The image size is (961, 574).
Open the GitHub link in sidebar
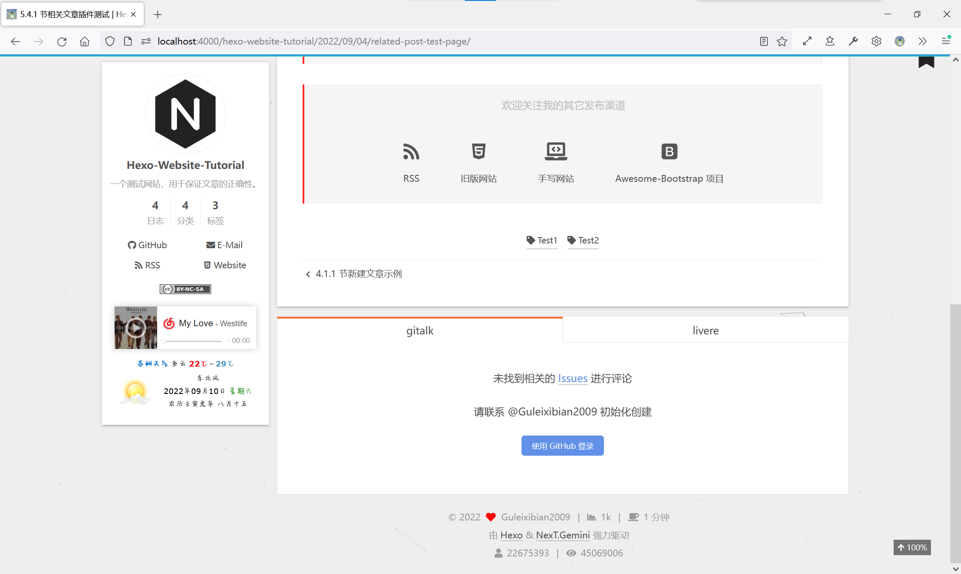(147, 245)
